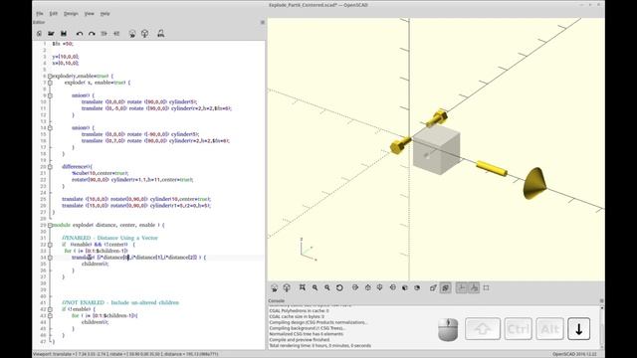
Task: Click code line '$fn =50;'
Action: pyautogui.click(x=63, y=44)
